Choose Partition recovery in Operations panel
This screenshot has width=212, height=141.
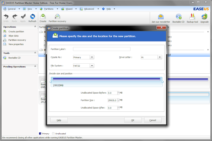(x=17, y=40)
